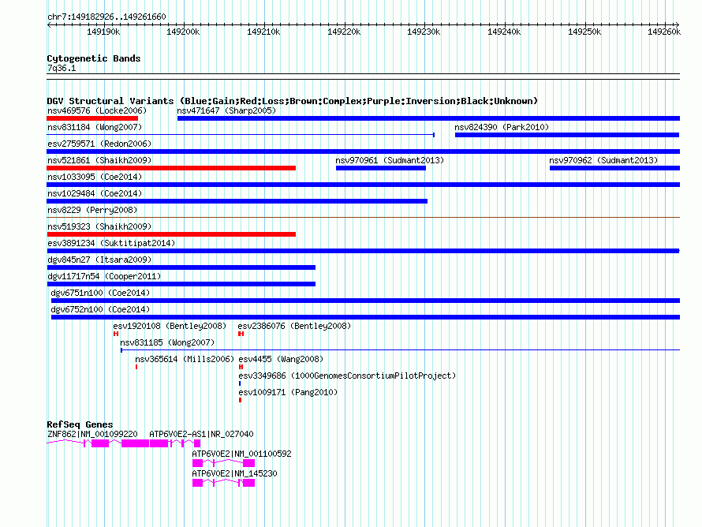Click nsv8229 (Perry2008) label
The width and height of the screenshot is (702, 527).
92,210
